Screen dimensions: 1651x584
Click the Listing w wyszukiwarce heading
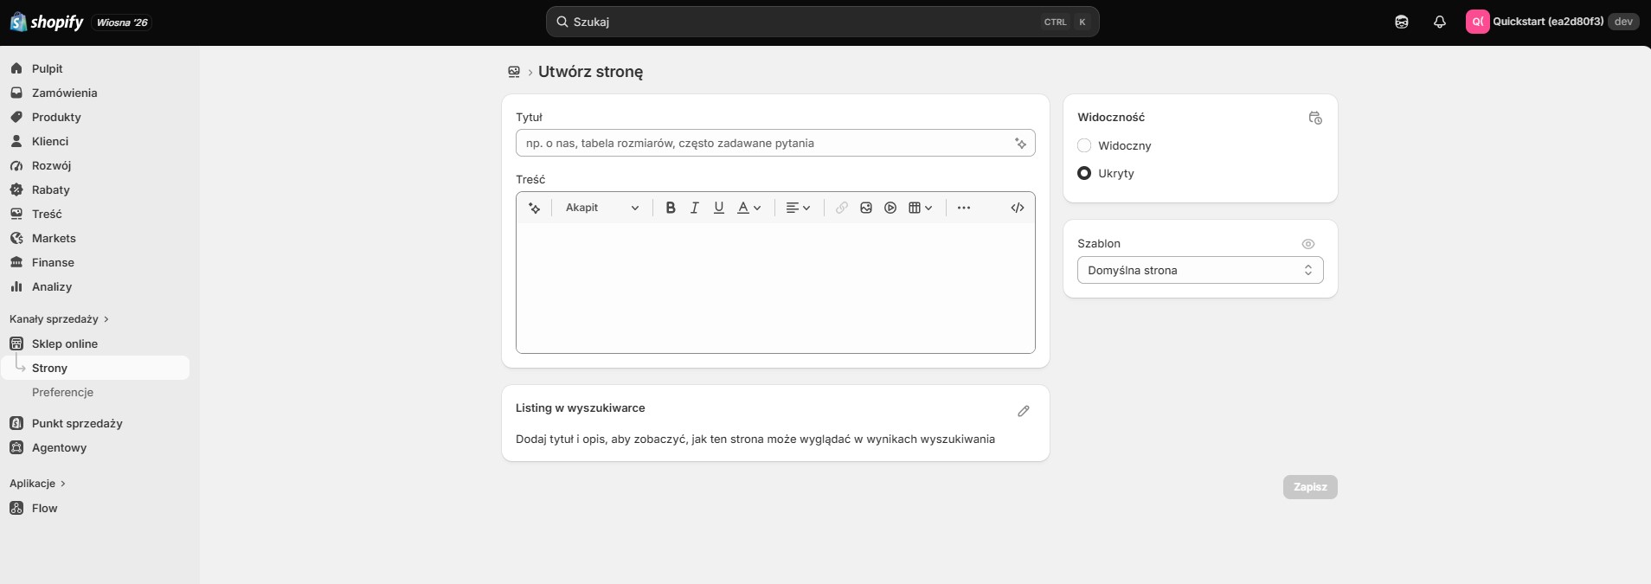(581, 408)
